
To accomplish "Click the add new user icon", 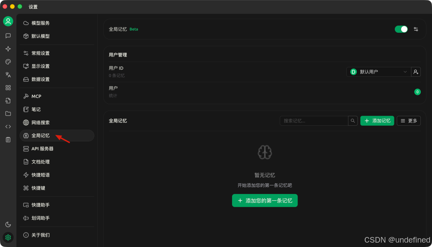I will 416,72.
